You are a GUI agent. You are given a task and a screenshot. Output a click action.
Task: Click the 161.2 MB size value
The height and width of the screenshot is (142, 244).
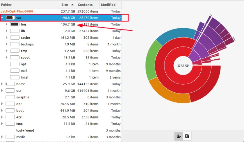pyautogui.click(x=68, y=38)
